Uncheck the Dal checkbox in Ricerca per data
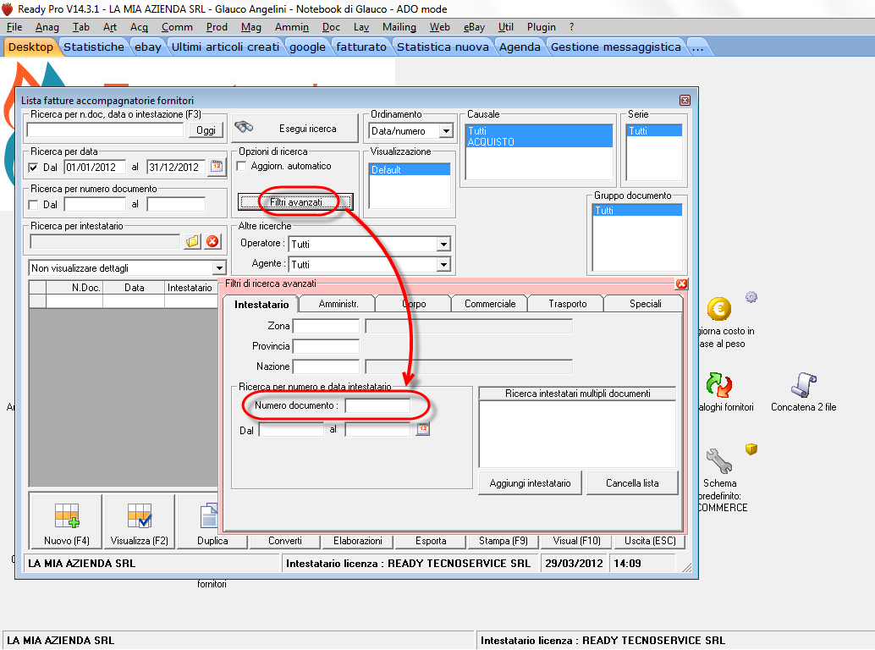The height and width of the screenshot is (650, 875). click(x=34, y=168)
